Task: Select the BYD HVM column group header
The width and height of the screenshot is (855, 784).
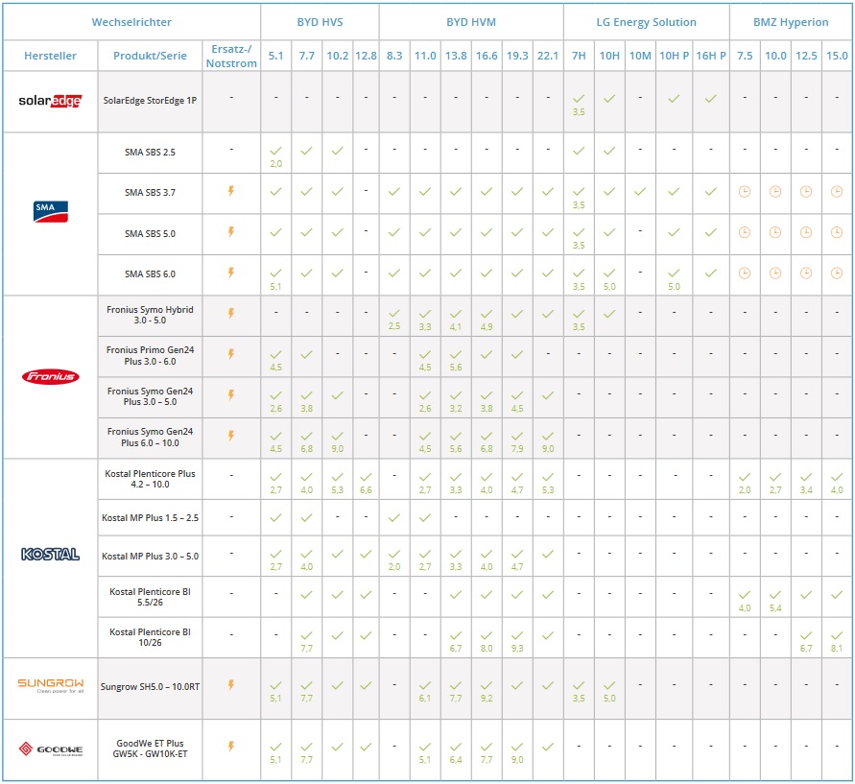Action: coord(471,22)
